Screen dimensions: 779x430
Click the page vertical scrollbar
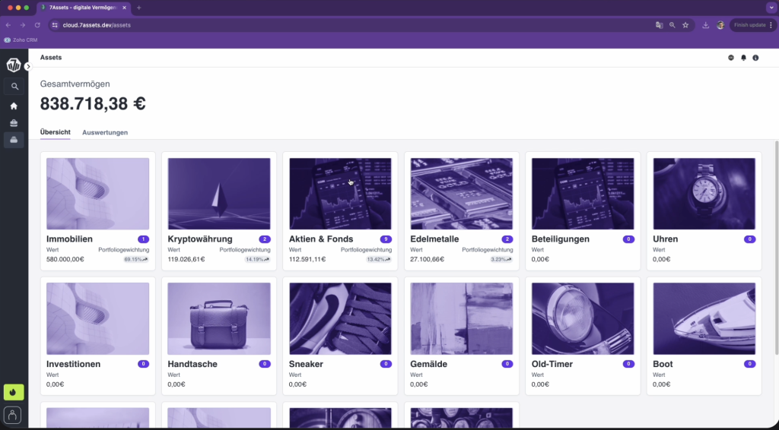(777, 248)
